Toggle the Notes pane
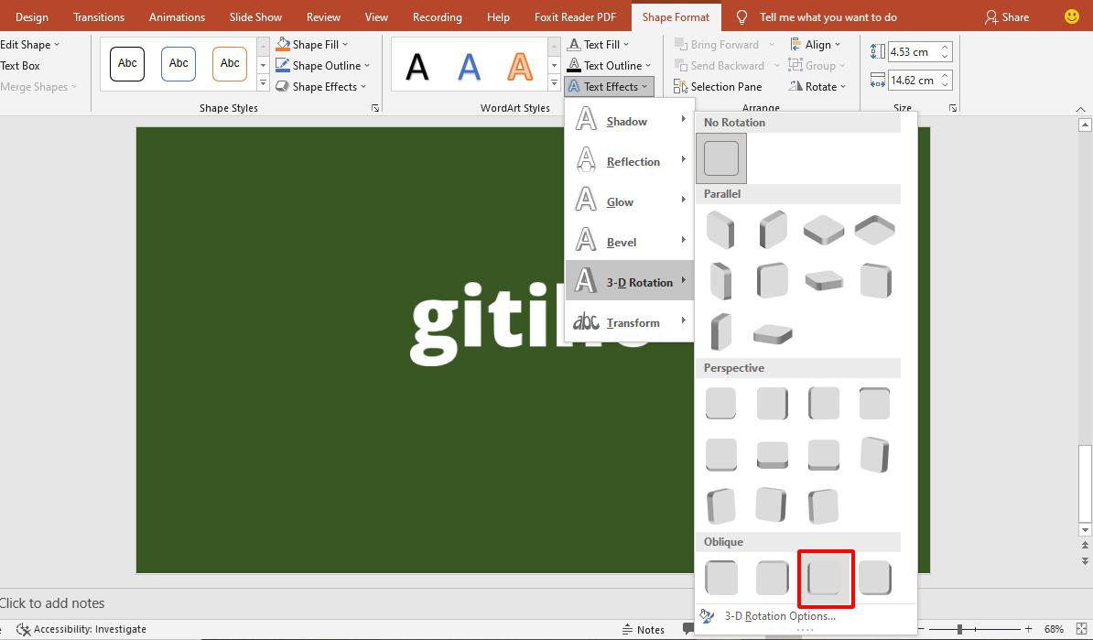This screenshot has height=640, width=1093. click(x=644, y=630)
